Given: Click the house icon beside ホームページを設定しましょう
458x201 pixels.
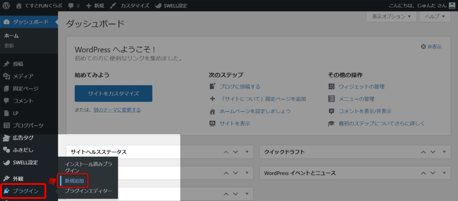Looking at the screenshot, I should [x=212, y=111].
